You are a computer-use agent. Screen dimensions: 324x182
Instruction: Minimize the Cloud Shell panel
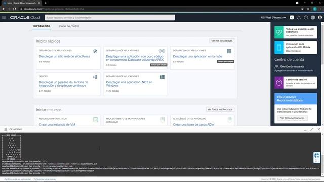point(305,130)
